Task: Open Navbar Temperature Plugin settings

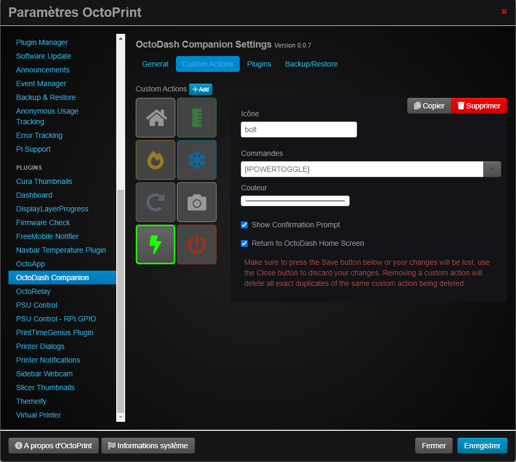Action: [61, 250]
